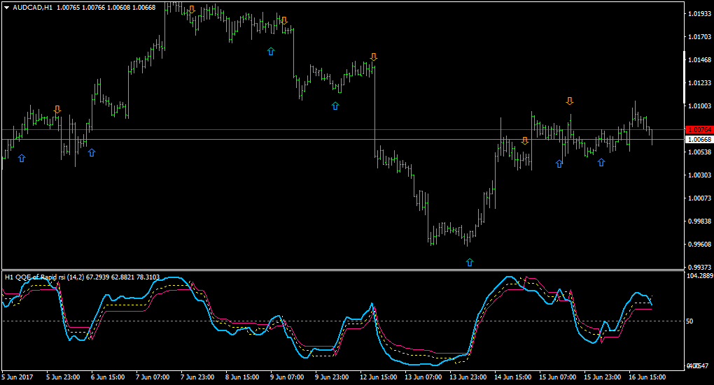Select the orange sell arrow before the 12 Jun drop
Viewport: 714px width, 385px height.
click(374, 57)
